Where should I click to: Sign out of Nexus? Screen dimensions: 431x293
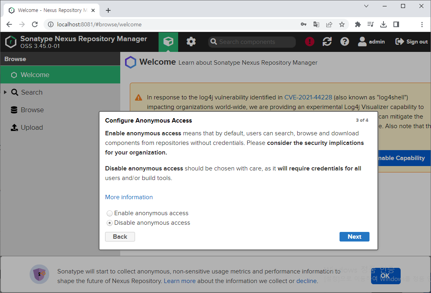coord(411,42)
